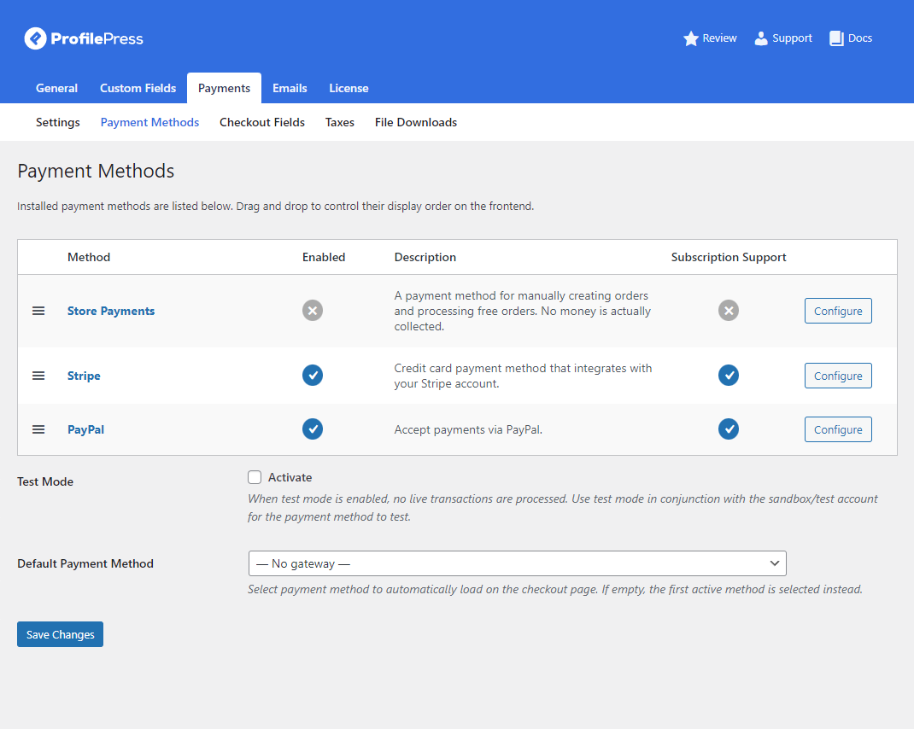Switch to the Emails tab

point(290,88)
